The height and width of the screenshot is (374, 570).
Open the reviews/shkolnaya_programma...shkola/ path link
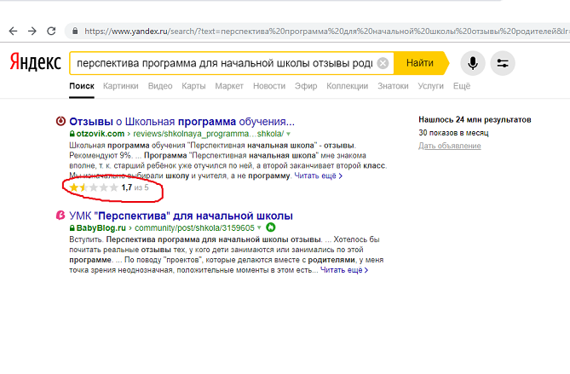click(208, 134)
